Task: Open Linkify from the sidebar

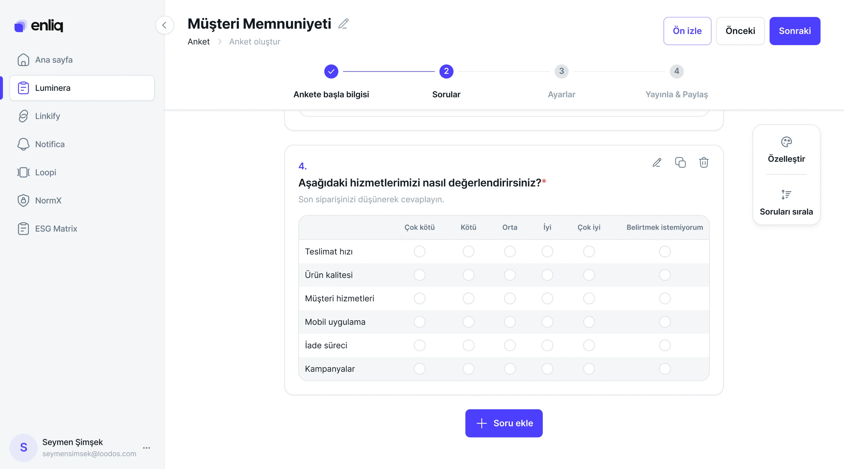Action: [x=82, y=116]
